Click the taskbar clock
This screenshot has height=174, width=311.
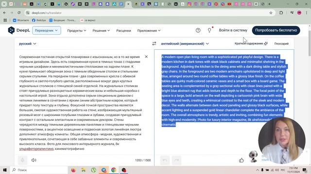tap(294, 170)
